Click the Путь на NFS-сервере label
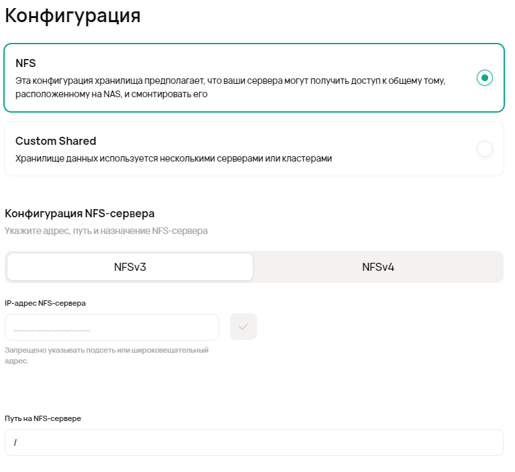 click(x=43, y=418)
